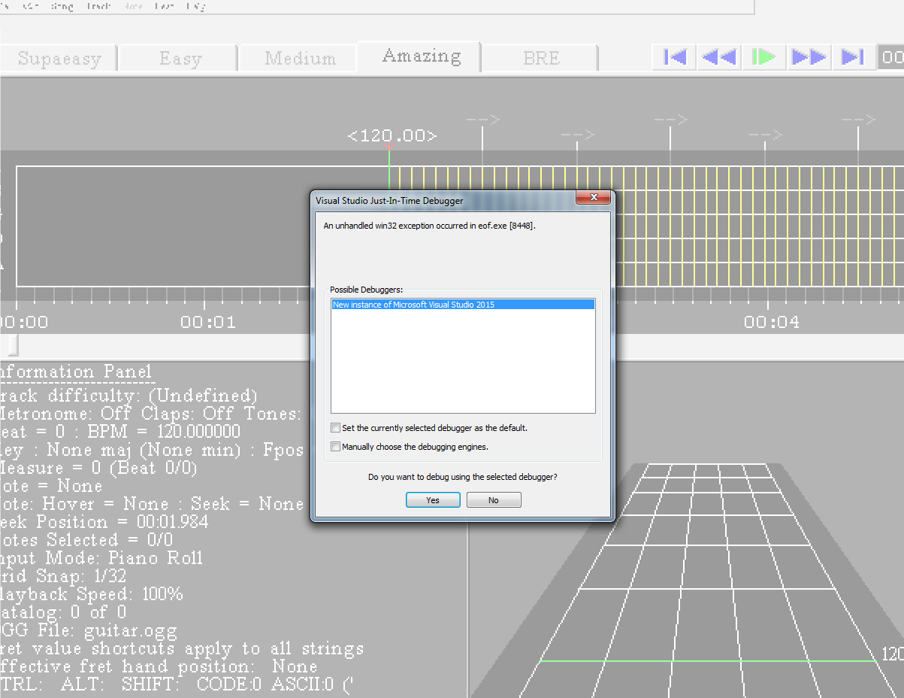The image size is (904, 698).
Task: Select the Medium difficulty tab
Action: click(x=300, y=59)
